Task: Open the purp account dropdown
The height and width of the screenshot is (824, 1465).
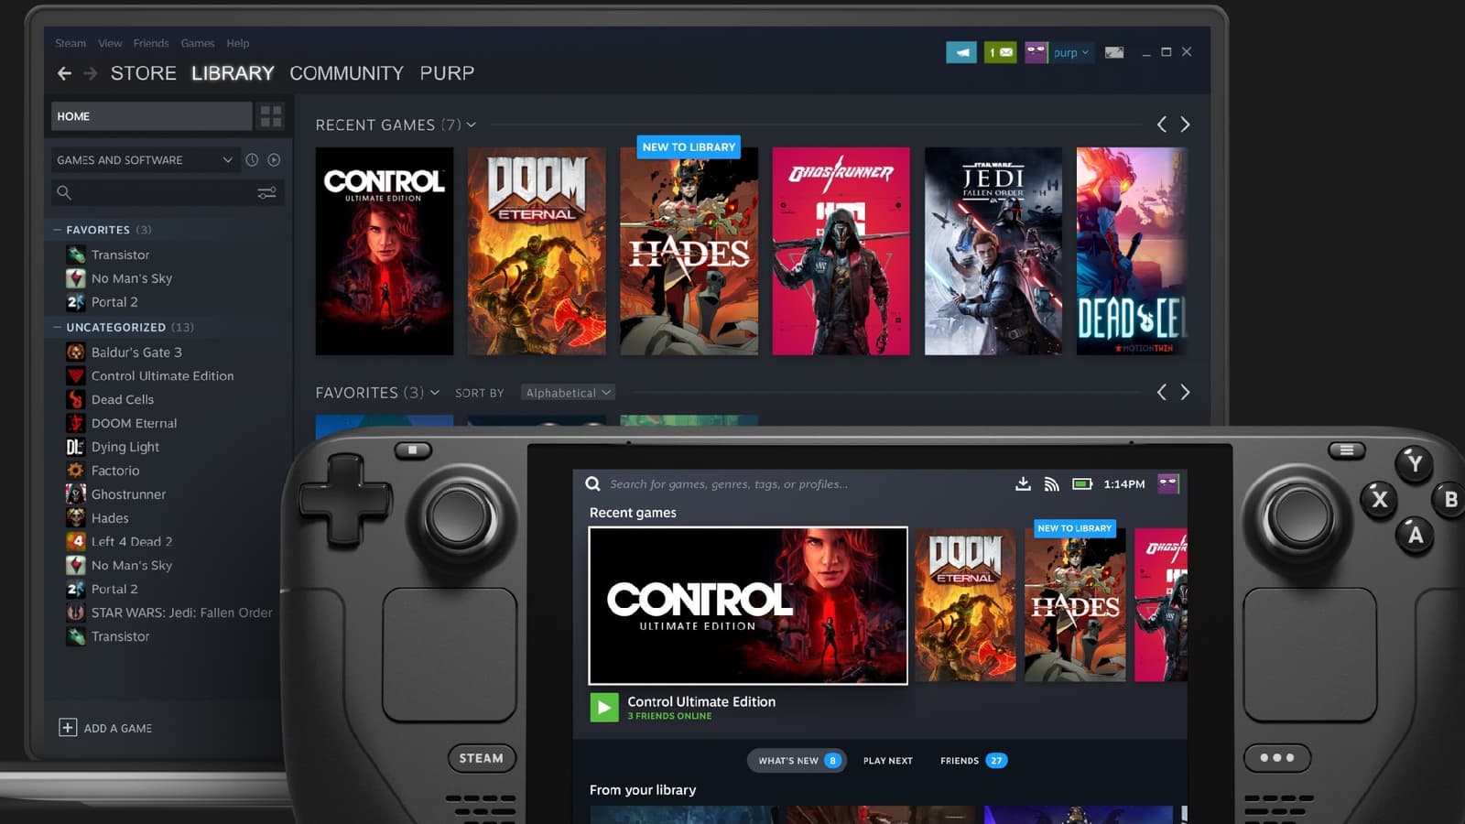Action: [x=1070, y=52]
